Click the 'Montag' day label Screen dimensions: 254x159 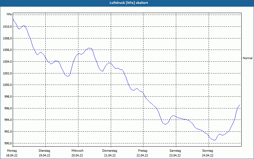(x=12, y=151)
